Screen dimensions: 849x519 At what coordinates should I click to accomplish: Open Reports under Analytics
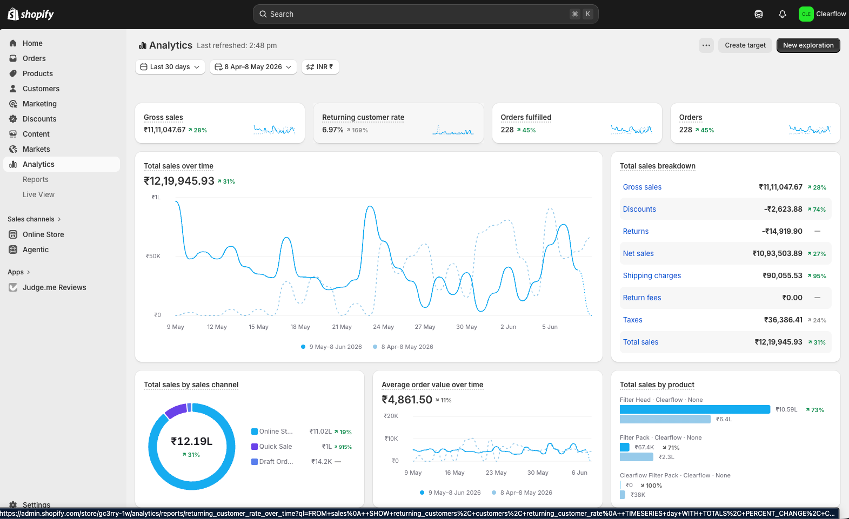36,179
